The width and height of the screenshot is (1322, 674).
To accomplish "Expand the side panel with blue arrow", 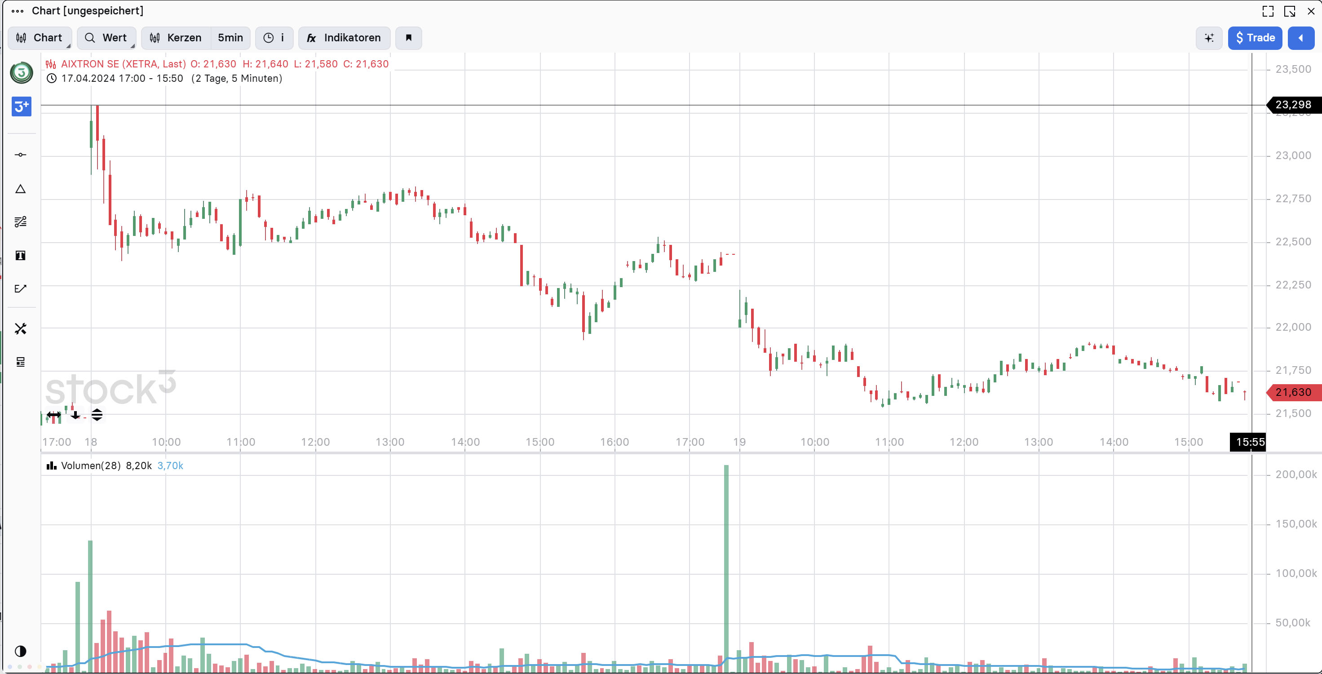I will (1300, 38).
